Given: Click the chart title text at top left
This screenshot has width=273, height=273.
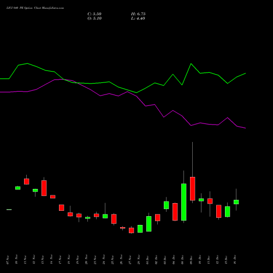Looking at the screenshot, I should pyautogui.click(x=35, y=8).
